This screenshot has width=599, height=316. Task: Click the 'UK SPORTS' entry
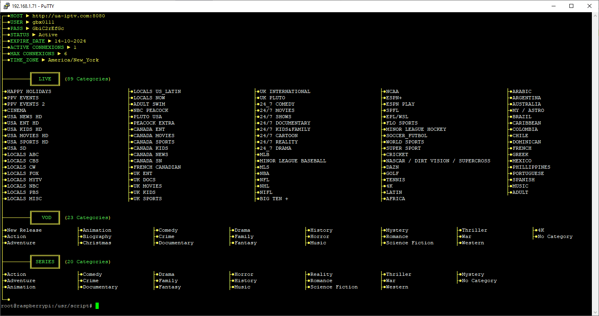(x=148, y=199)
